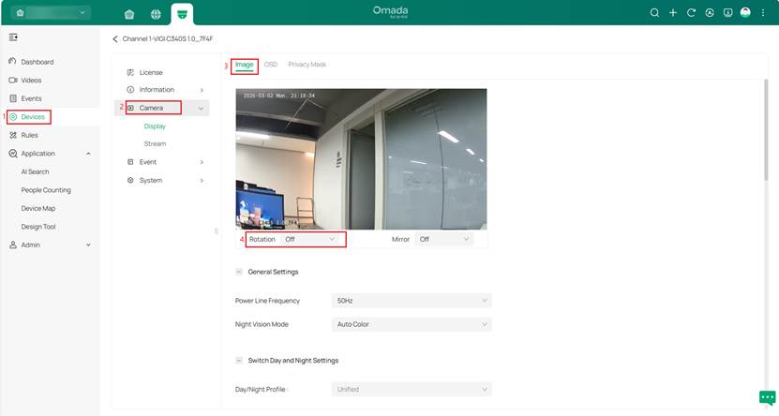The height and width of the screenshot is (416, 779).
Task: Switch to the OSD tab
Action: tap(270, 65)
